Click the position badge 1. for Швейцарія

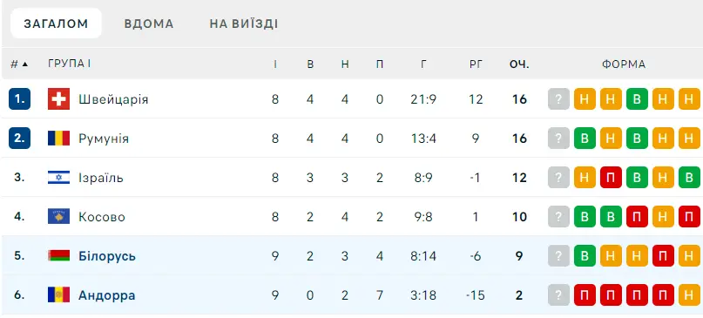click(20, 99)
